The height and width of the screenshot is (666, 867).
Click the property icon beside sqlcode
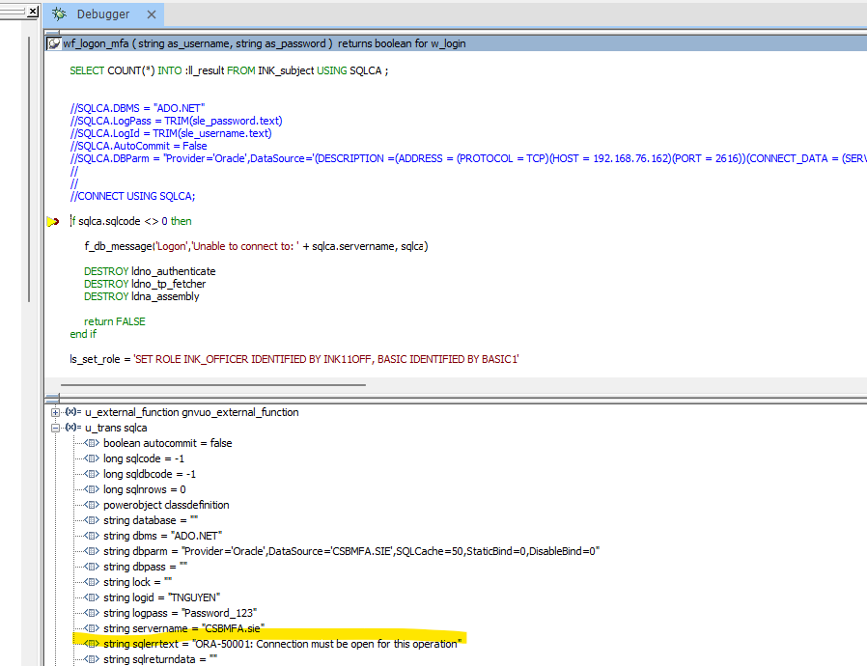[92, 458]
